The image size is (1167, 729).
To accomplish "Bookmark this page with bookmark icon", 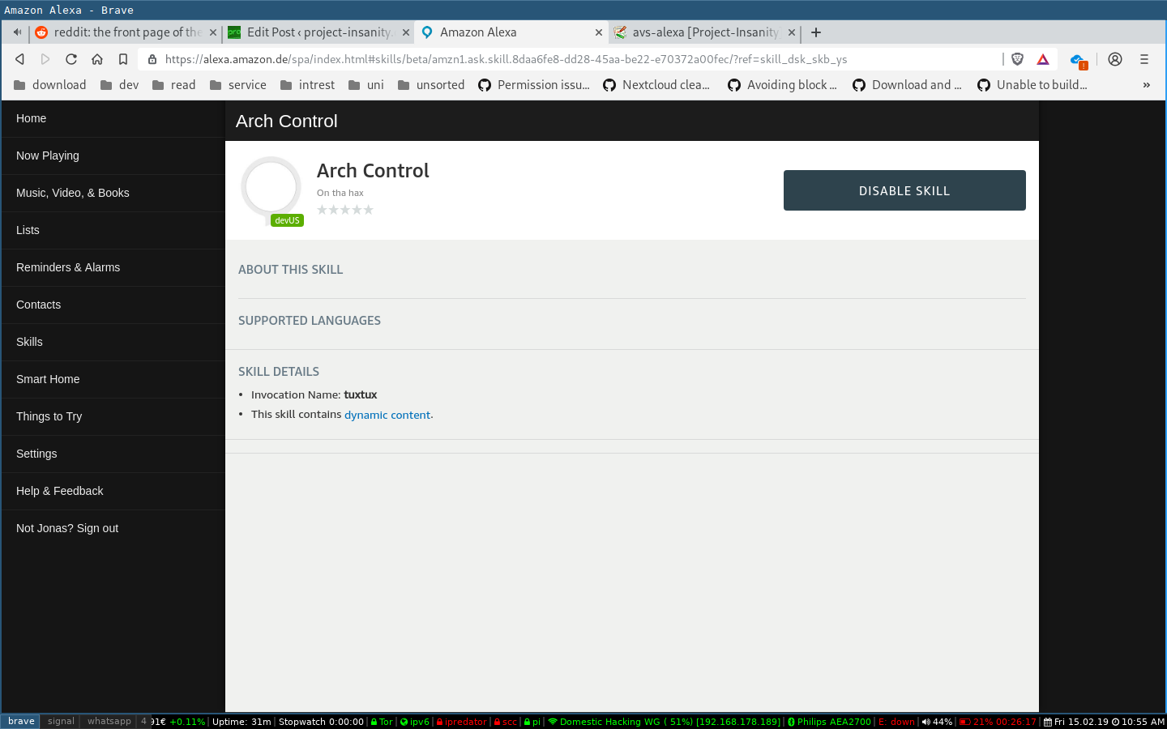I will (123, 59).
